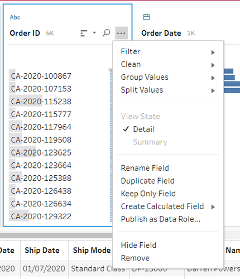Click the 5K count next to Order ID

[x=50, y=33]
